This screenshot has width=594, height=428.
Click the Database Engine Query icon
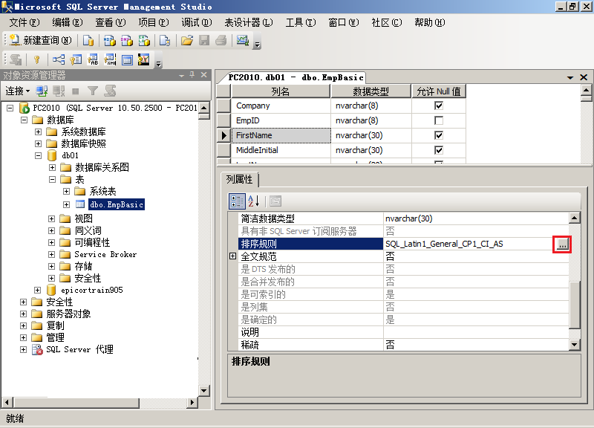88,40
